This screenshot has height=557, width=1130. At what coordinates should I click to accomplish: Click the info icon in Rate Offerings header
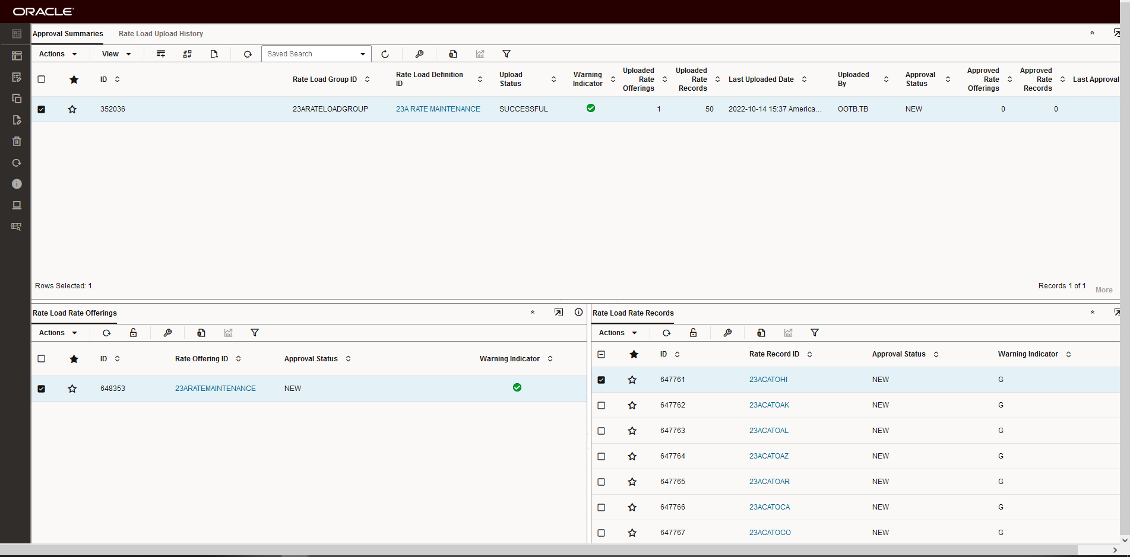(x=579, y=312)
